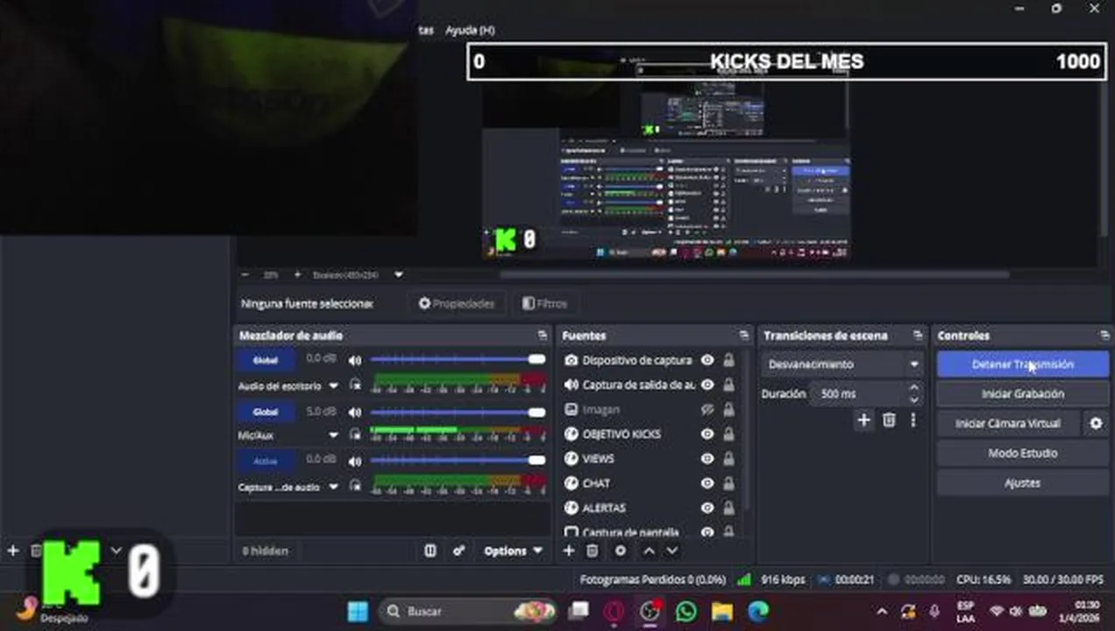Viewport: 1115px width, 631px height.
Task: Adjust Mic/Aux volume slider
Action: pos(458,411)
